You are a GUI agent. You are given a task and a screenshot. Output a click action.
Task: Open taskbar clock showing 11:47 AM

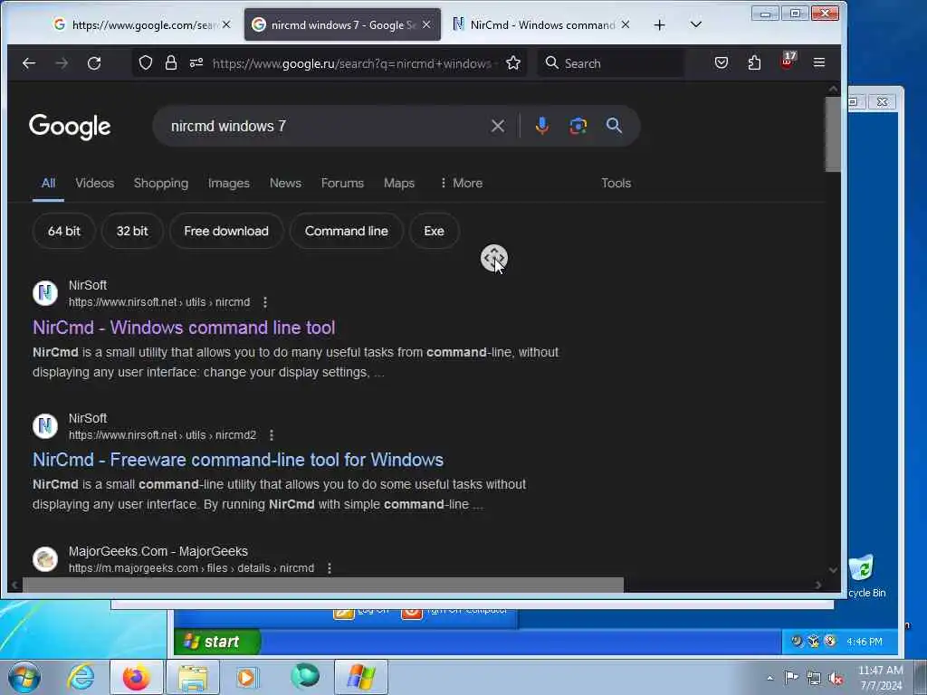coord(880,678)
